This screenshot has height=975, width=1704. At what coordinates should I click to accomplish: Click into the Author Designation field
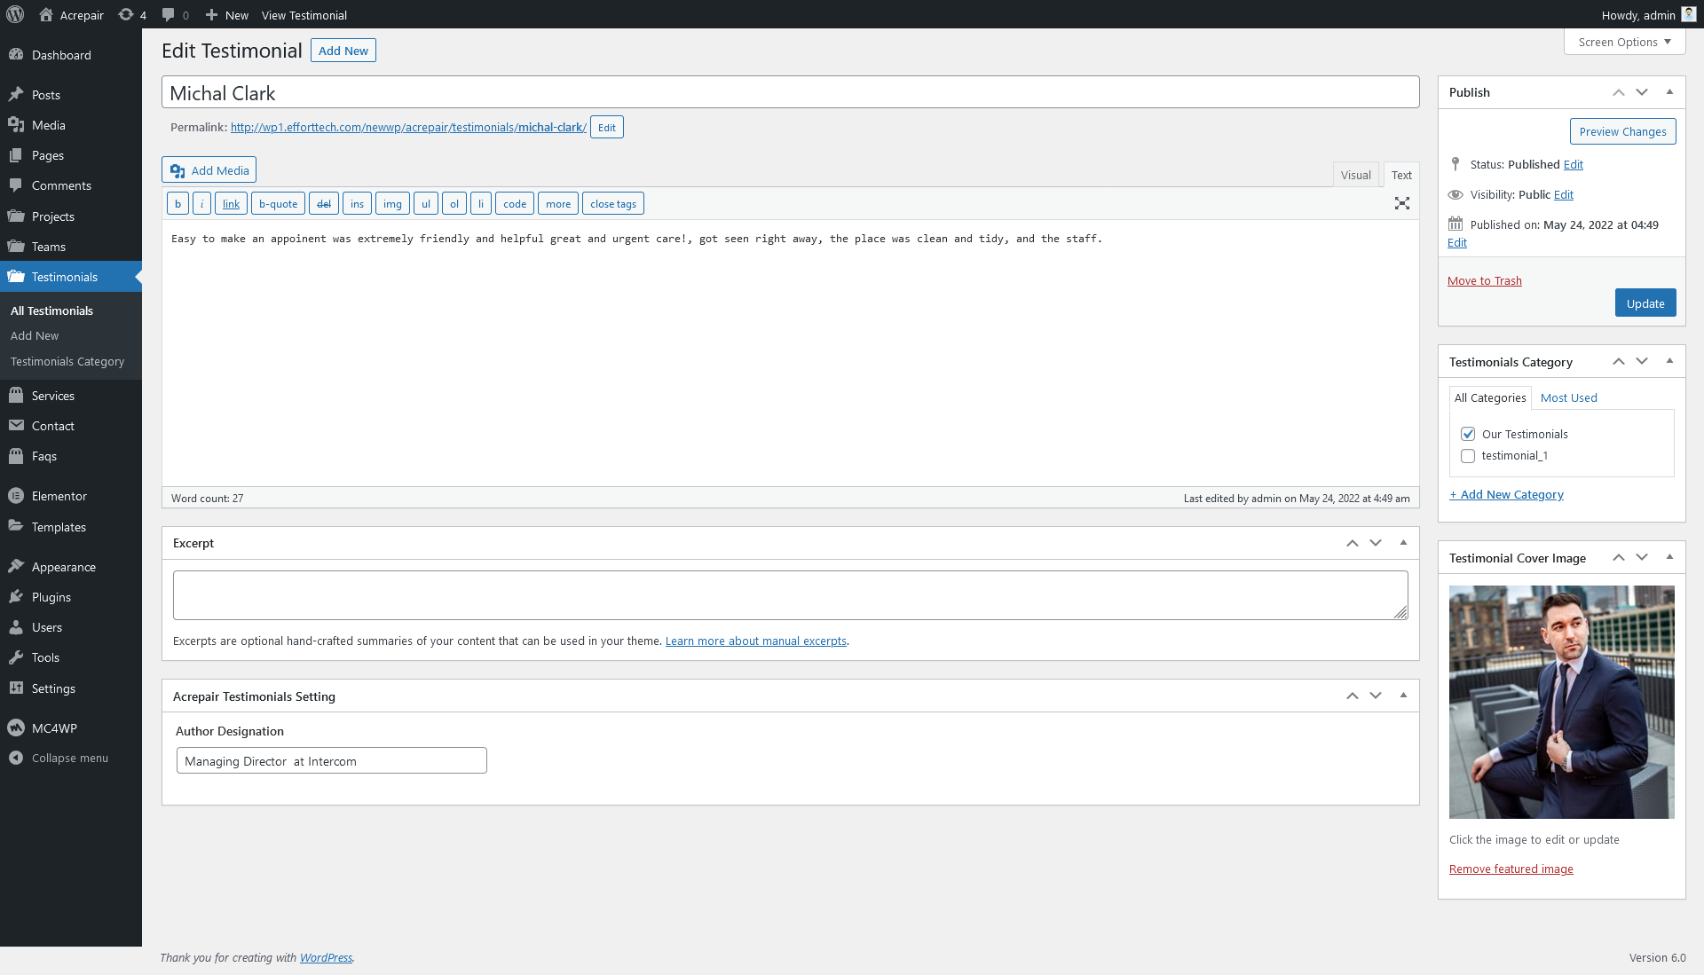pyautogui.click(x=331, y=760)
